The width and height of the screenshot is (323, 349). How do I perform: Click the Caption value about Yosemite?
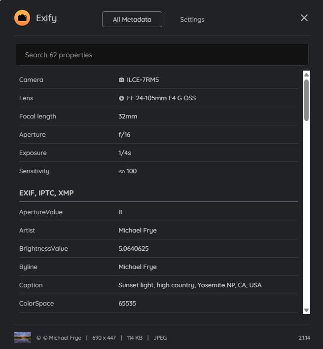(x=190, y=285)
